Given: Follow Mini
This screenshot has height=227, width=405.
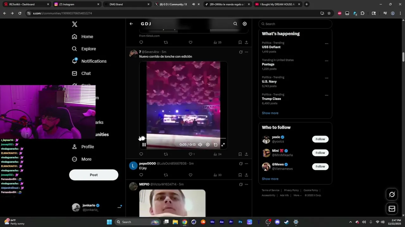Looking at the screenshot, I should click(320, 153).
